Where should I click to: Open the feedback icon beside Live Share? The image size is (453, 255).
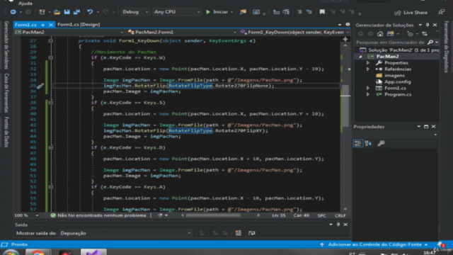(x=441, y=12)
